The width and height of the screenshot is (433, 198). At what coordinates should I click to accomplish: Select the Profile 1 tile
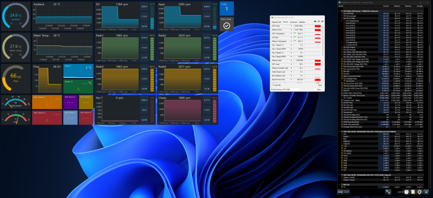pos(226,9)
